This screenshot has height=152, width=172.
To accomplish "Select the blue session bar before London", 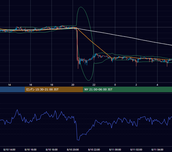I will (12, 89).
